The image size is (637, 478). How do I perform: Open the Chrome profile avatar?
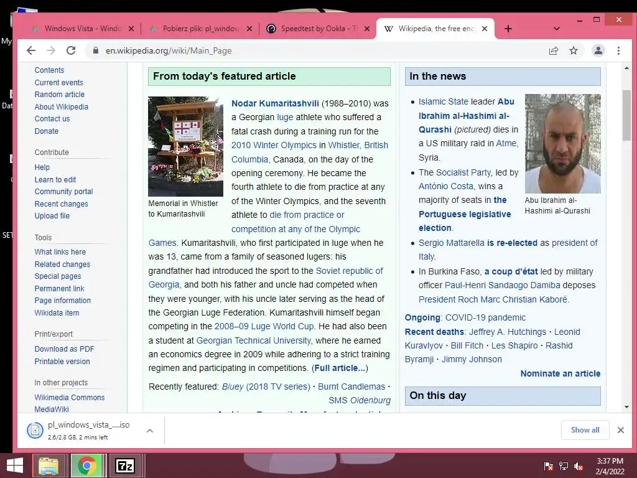pos(598,50)
